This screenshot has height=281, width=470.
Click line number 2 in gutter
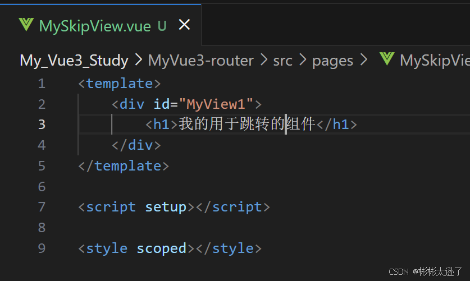click(x=42, y=104)
